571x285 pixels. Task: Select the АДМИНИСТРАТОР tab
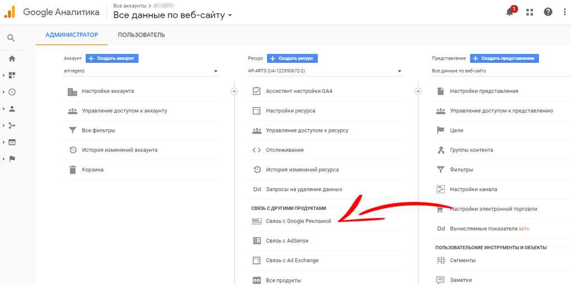tap(71, 35)
